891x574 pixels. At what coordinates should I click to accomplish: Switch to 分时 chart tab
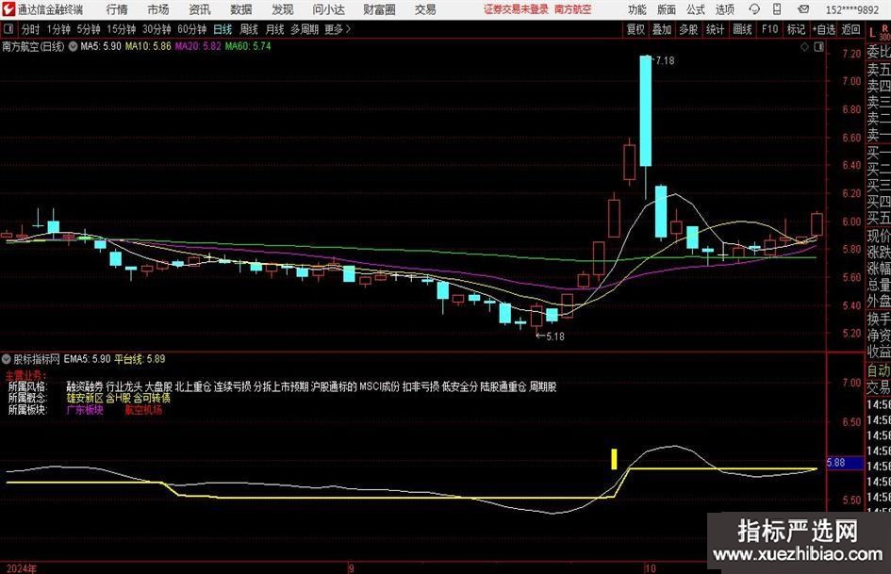(30, 29)
